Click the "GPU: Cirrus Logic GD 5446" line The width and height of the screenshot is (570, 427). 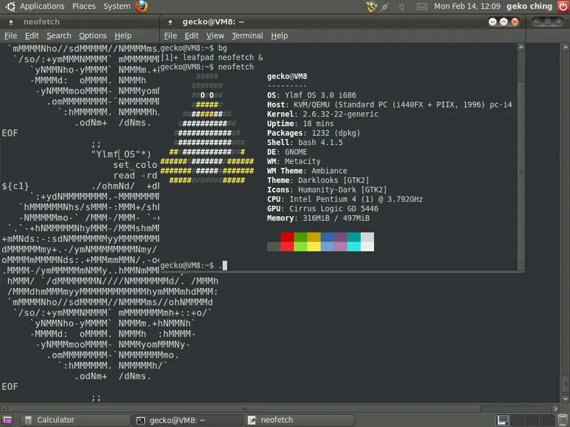[322, 208]
